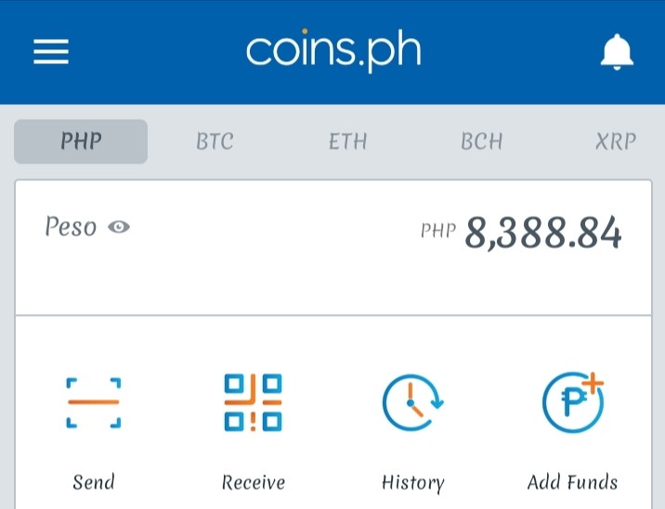Tap the Add Funds peso-plus icon
Screen dimensions: 665x509
tap(573, 402)
